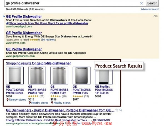Viewport: 164px width, 126px height.
Task: Open the Home Depot GE Profile Dishwasher ad
Action: (24, 16)
